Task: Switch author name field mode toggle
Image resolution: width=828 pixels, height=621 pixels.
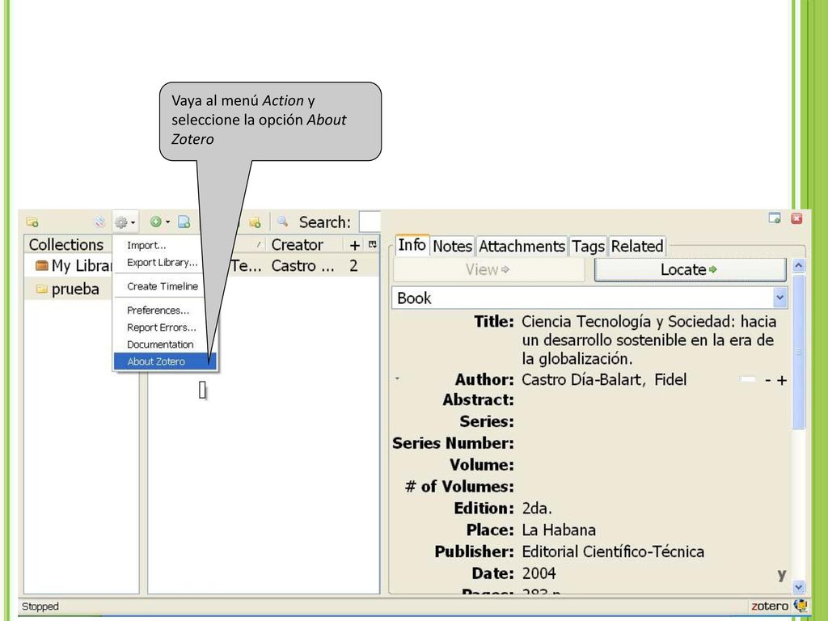Action: (748, 380)
